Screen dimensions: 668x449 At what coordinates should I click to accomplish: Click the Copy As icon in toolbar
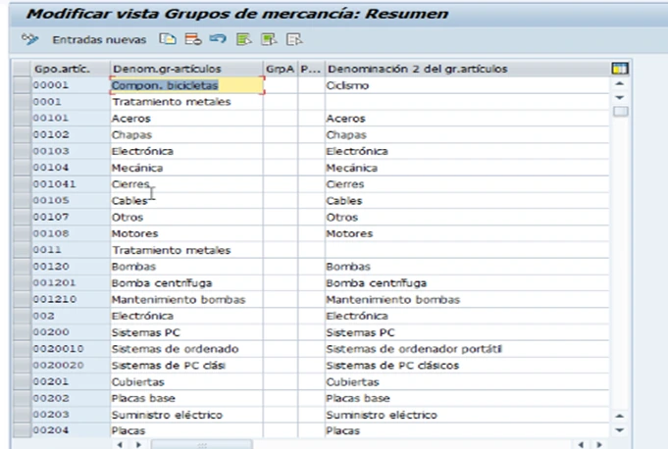168,39
